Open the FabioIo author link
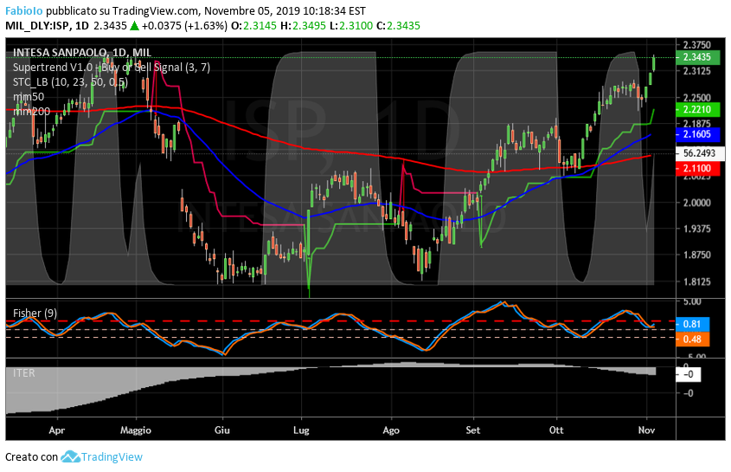 point(23,12)
